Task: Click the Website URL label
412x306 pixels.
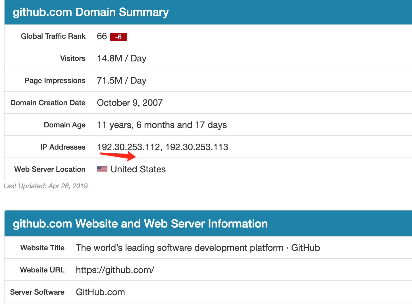Action: tap(42, 270)
